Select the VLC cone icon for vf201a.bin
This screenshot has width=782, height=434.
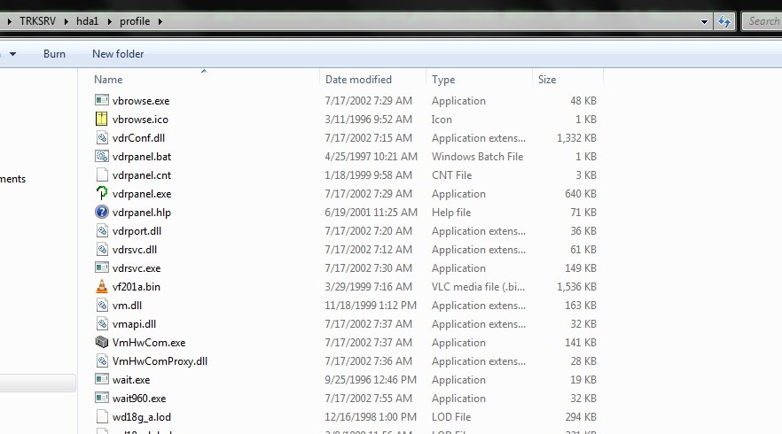[x=102, y=287]
